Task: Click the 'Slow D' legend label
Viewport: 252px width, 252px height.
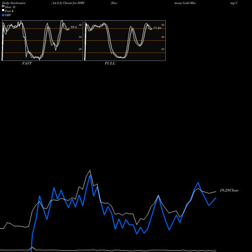Action: click(10, 7)
